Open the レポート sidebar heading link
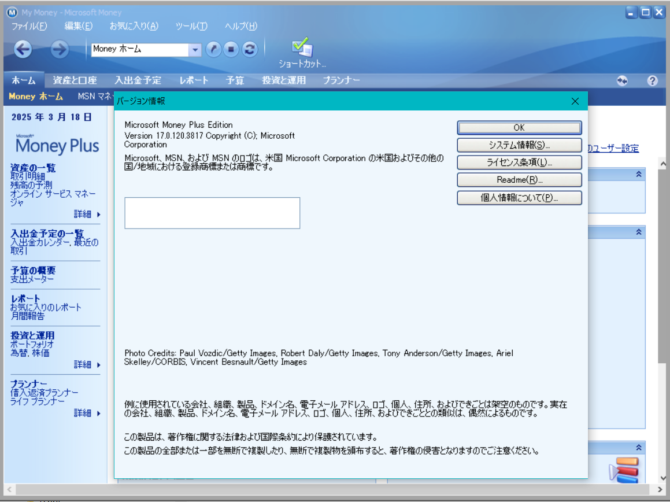The width and height of the screenshot is (670, 502). tap(25, 298)
